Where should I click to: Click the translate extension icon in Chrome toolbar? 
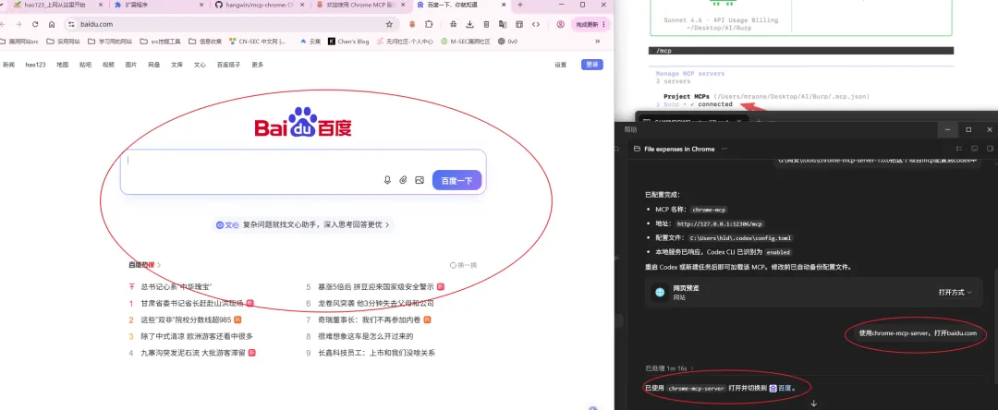coord(503,24)
